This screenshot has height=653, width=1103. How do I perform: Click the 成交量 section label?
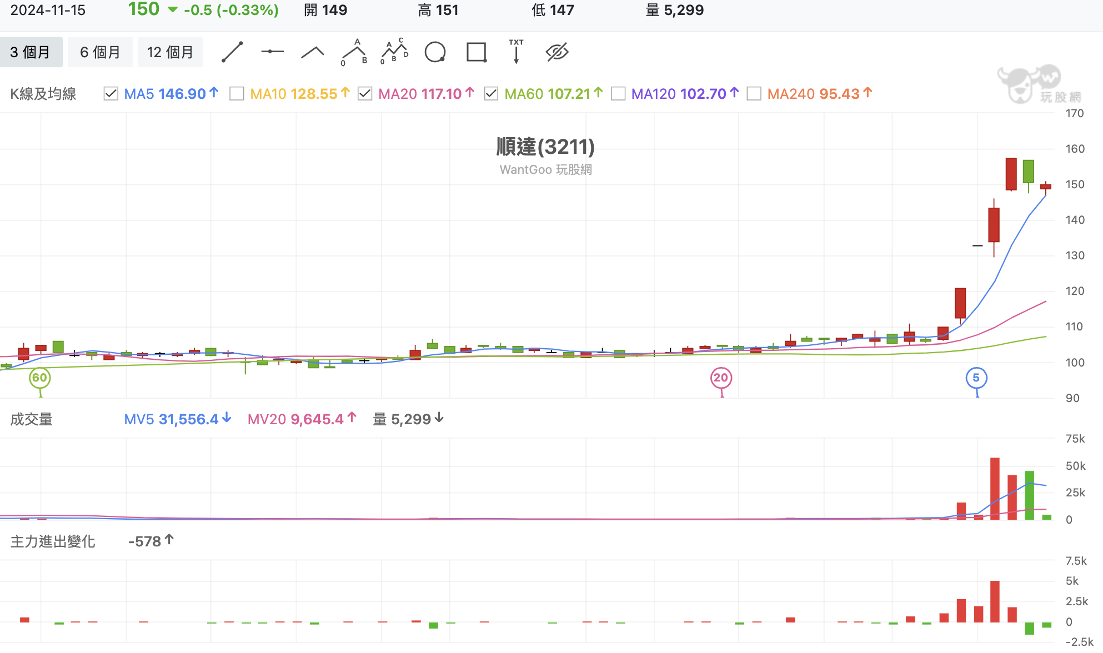(32, 419)
